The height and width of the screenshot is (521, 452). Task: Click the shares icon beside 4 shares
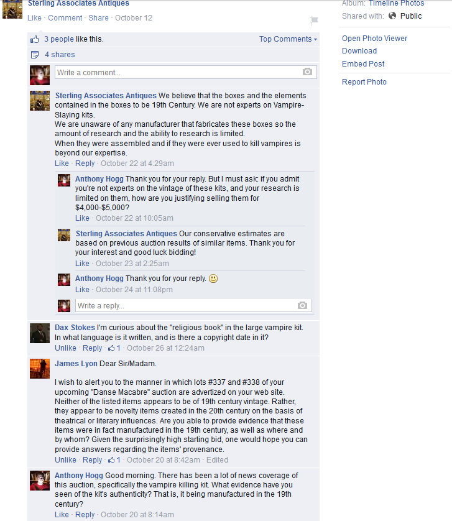click(x=35, y=55)
